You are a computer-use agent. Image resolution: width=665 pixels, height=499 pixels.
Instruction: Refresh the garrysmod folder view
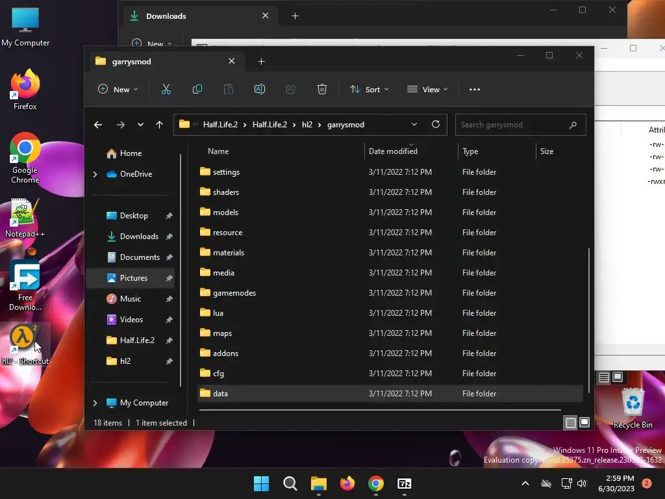tap(436, 124)
